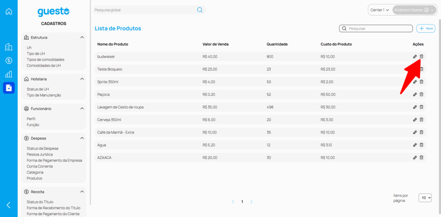Select Tipo de UH in Estrutura
This screenshot has width=441, height=217.
[x=36, y=53]
